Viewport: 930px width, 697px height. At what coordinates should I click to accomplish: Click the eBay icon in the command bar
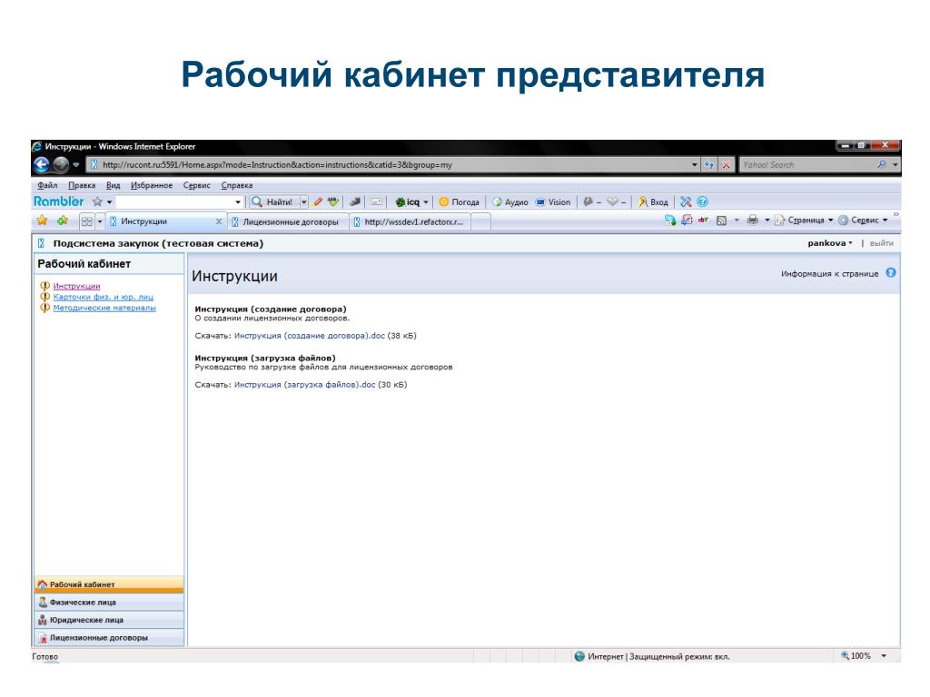click(x=704, y=220)
